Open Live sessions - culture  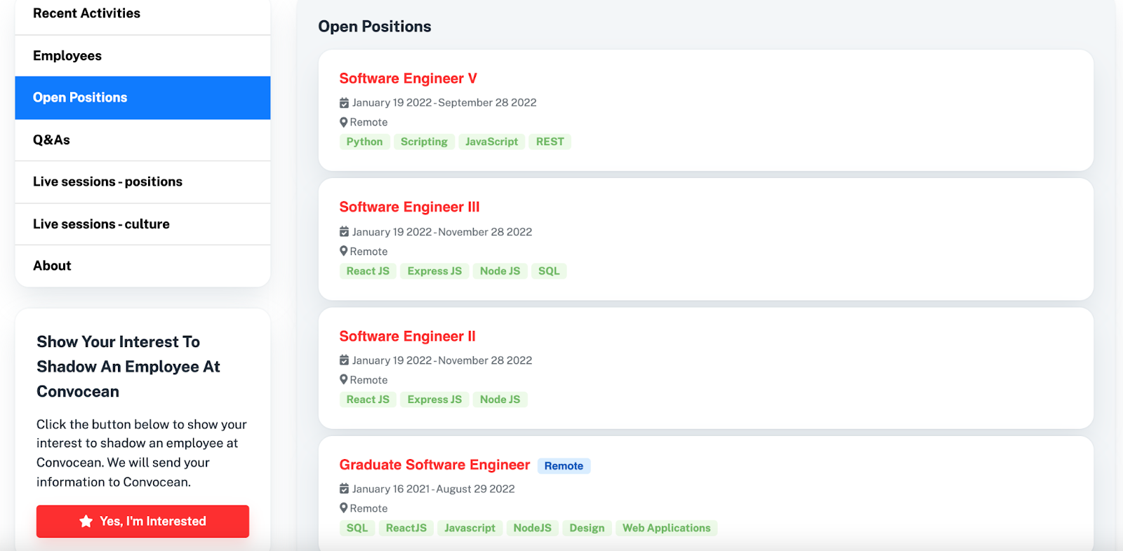coord(101,224)
